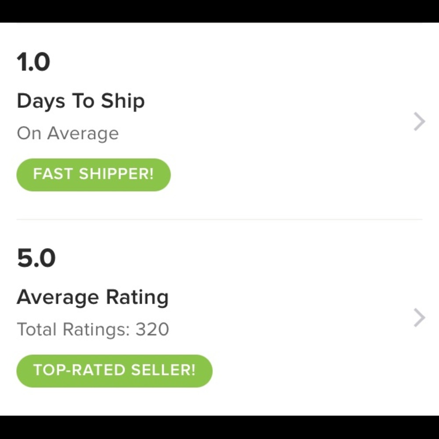Click the Days To Ship heading
The height and width of the screenshot is (439, 439).
pos(80,100)
